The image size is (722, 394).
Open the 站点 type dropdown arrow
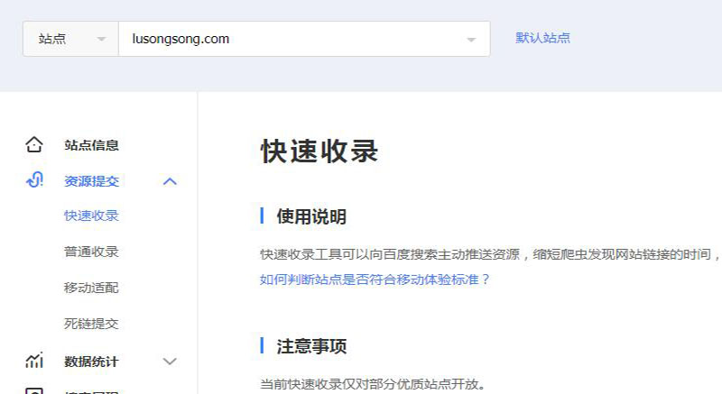click(x=100, y=40)
